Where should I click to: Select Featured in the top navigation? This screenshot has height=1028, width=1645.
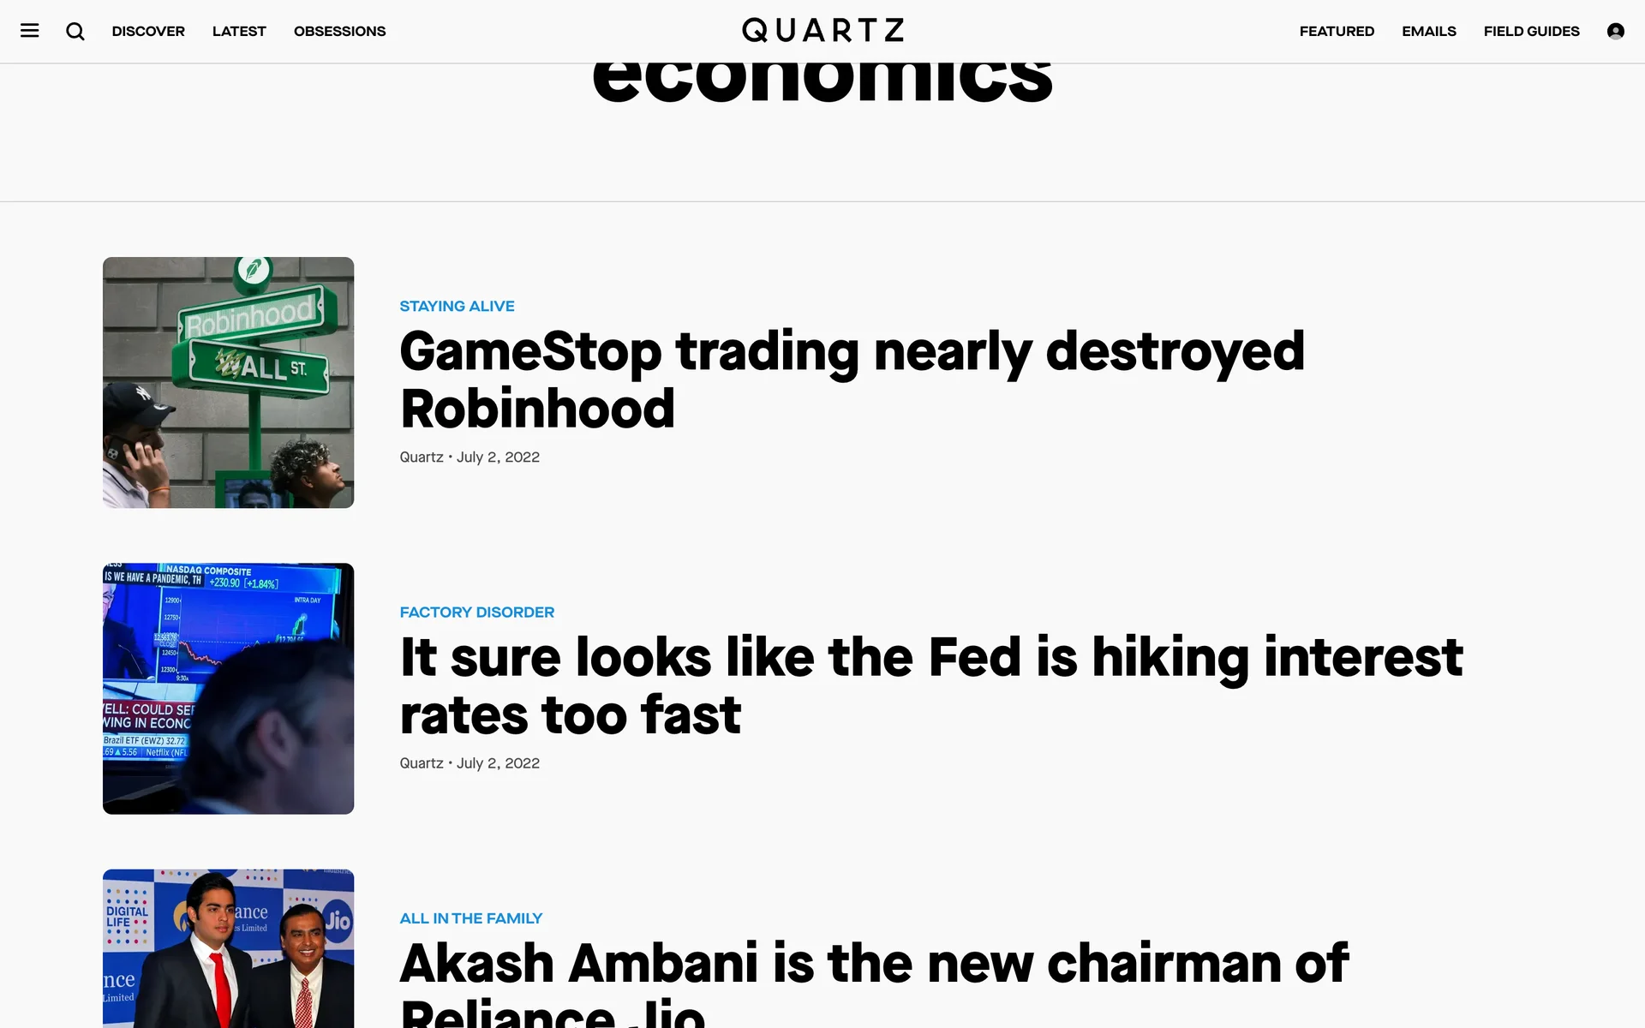[x=1337, y=31]
